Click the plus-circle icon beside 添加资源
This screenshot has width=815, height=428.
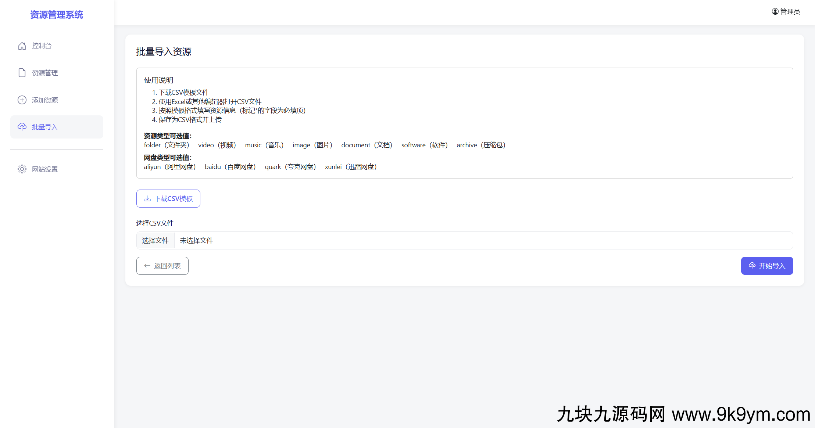[22, 100]
